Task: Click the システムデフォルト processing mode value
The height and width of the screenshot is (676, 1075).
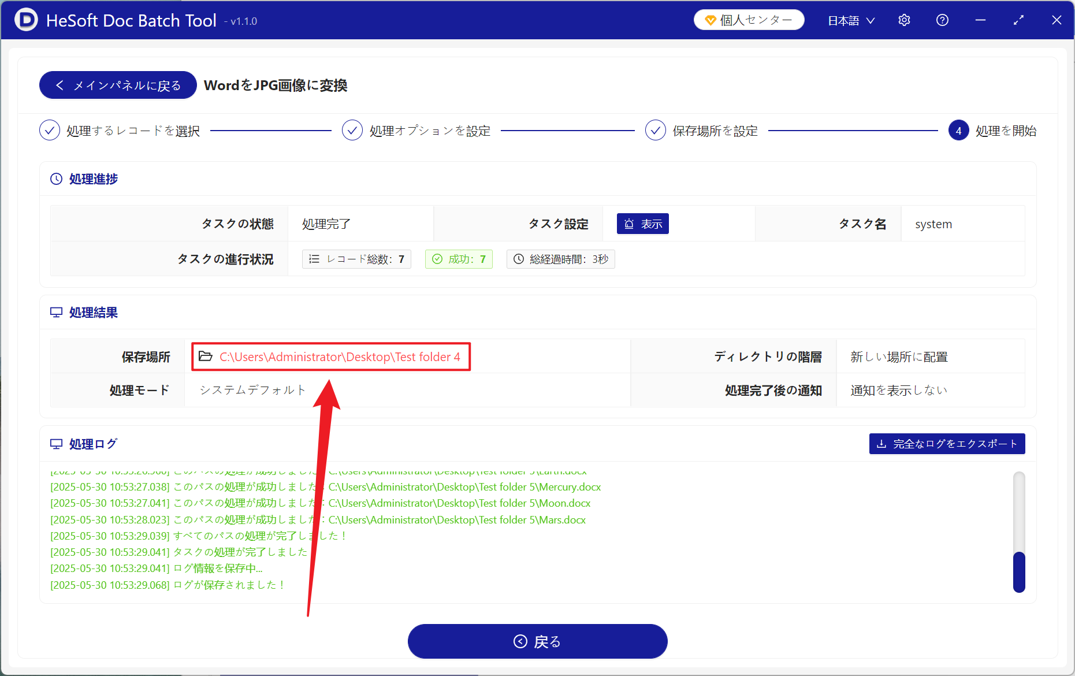Action: pos(252,390)
